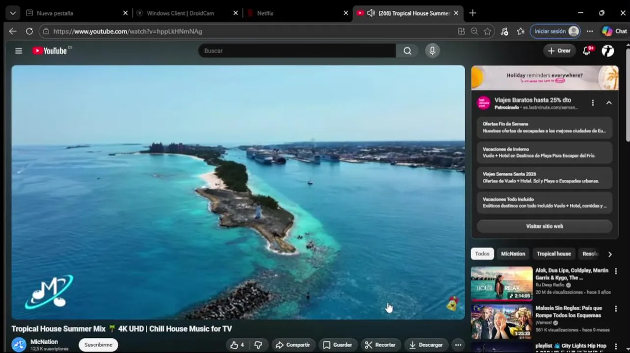Mute the Tropical House tab audio icon

[371, 13]
